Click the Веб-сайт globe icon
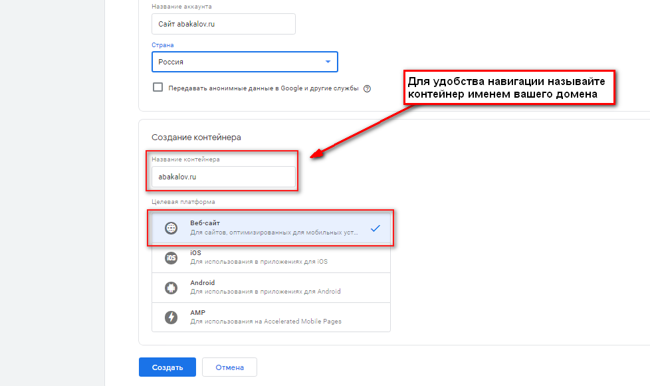Screen dimensions: 650x386 171,229
